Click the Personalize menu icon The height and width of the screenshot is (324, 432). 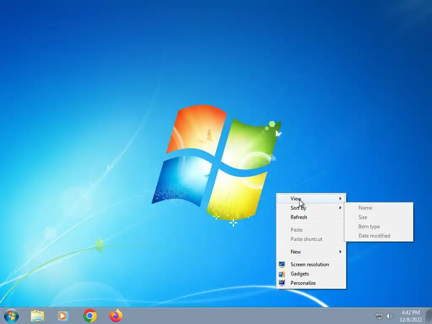click(x=281, y=283)
